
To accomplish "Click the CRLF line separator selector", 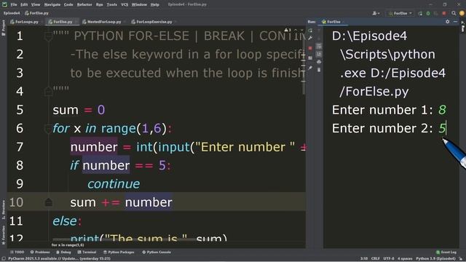I will pyautogui.click(x=376, y=259).
